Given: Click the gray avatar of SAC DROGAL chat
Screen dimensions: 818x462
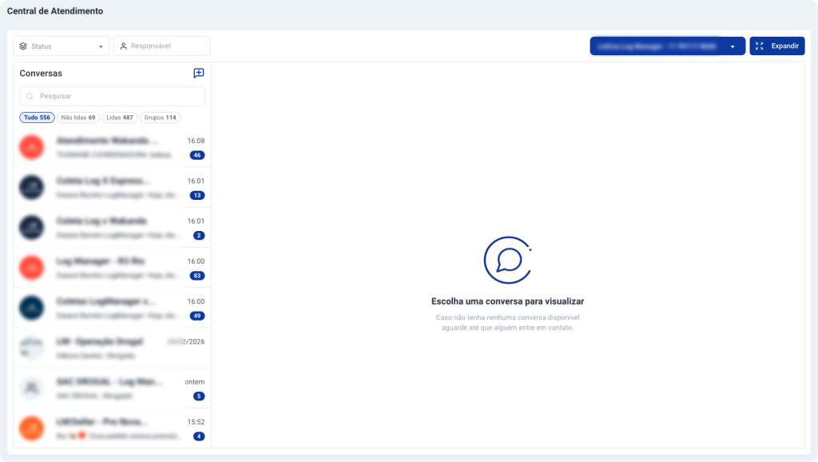Looking at the screenshot, I should click(31, 388).
